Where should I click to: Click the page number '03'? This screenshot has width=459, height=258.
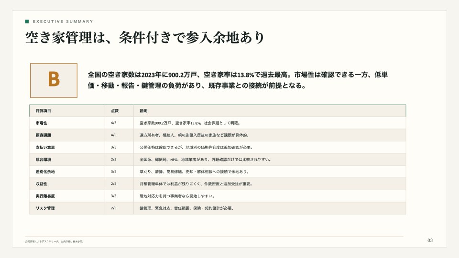point(430,240)
